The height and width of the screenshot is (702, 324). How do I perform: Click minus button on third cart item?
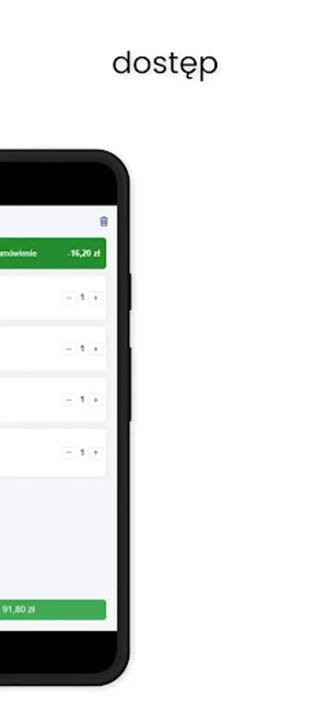tap(69, 400)
